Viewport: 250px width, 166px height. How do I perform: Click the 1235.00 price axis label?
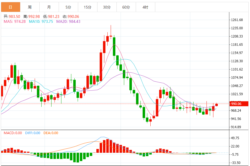(237, 28)
